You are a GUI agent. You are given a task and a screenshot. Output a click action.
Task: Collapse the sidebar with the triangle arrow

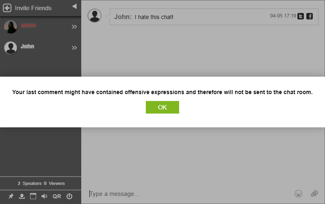pyautogui.click(x=74, y=6)
